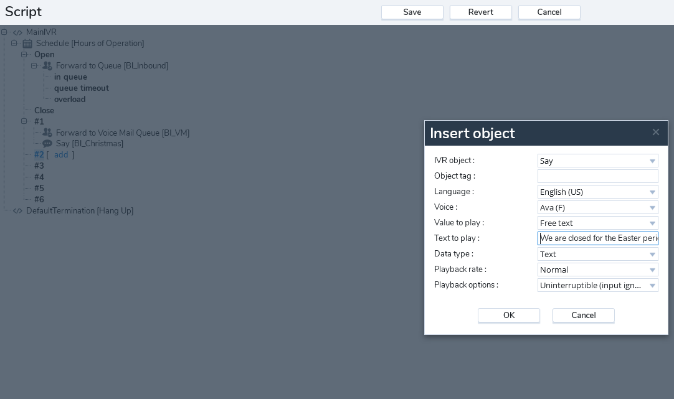
Task: Click the Schedule calendar icon
Action: (x=27, y=44)
